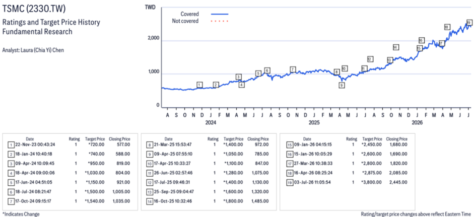Screen dimensions: 474x217
Task: Click the red dotted Not covered legend sample
Action: pyautogui.click(x=220, y=21)
